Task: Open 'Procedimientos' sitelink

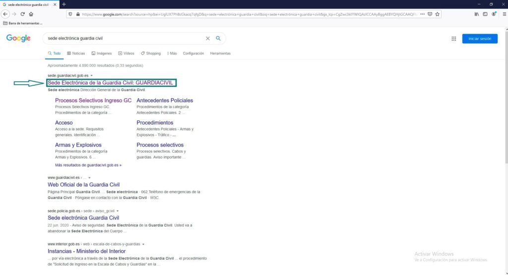Action: [155, 122]
